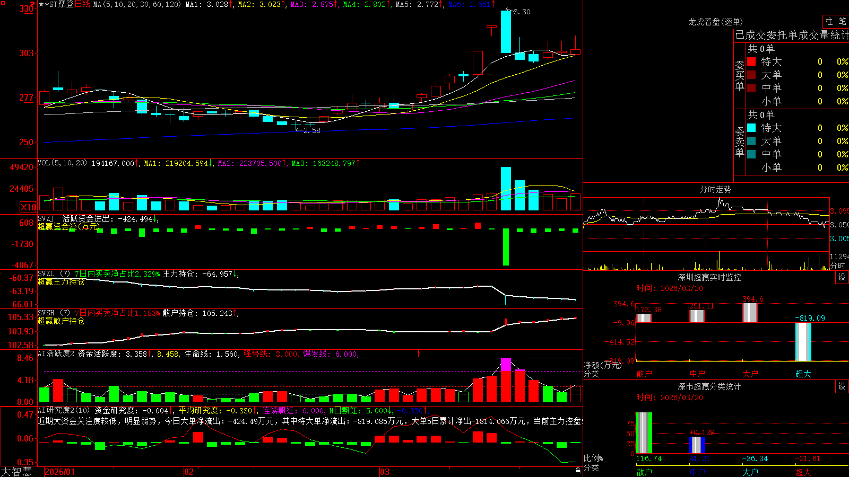Click the cyan 特大 sell-order swatch

click(751, 128)
